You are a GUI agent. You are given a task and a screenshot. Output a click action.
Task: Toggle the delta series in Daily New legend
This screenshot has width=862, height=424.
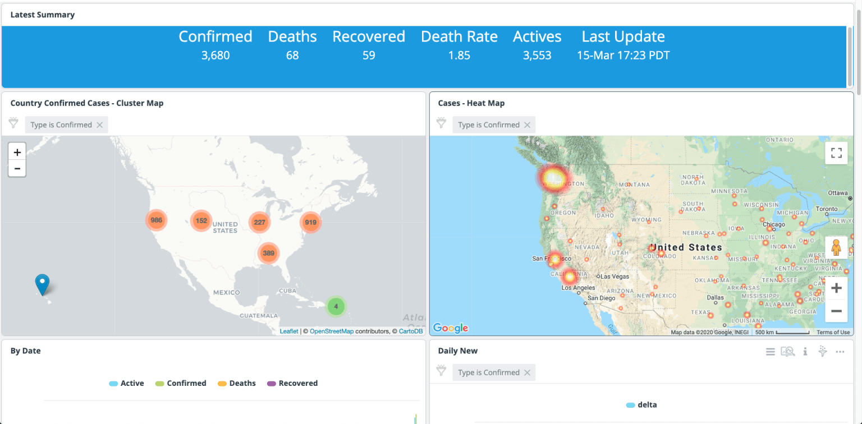[642, 404]
